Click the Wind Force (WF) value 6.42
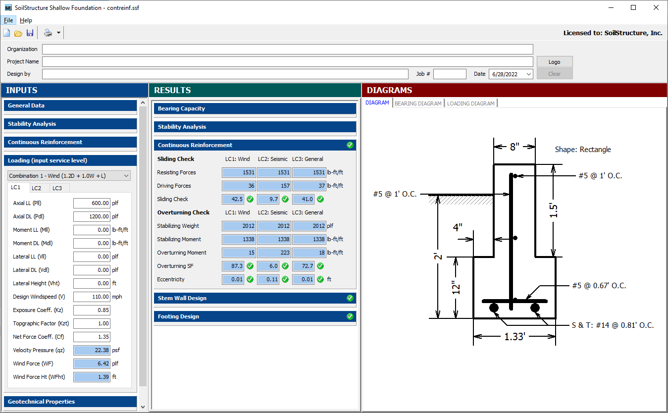668x413 pixels. pos(92,363)
